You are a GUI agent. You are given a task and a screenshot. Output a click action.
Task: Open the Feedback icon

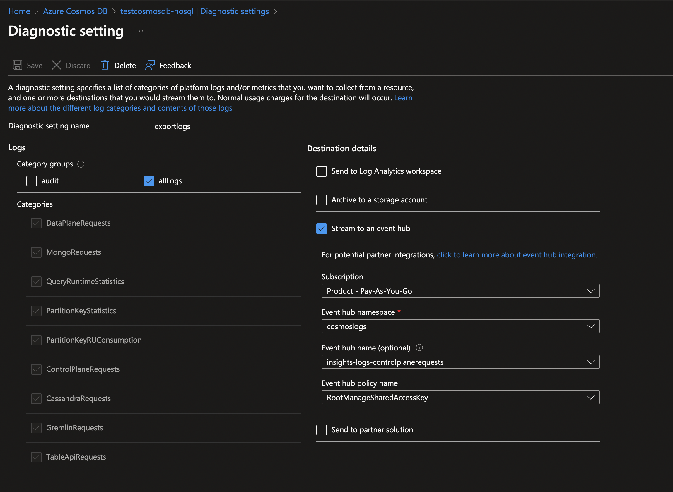click(x=150, y=65)
